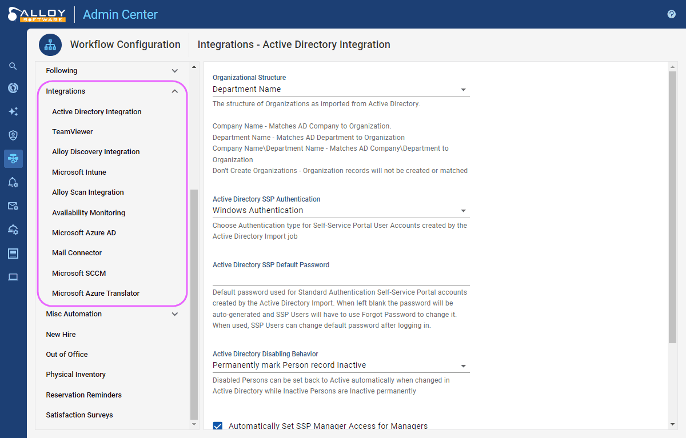The height and width of the screenshot is (438, 686).
Task: Open the Out of Office section
Action: point(67,355)
